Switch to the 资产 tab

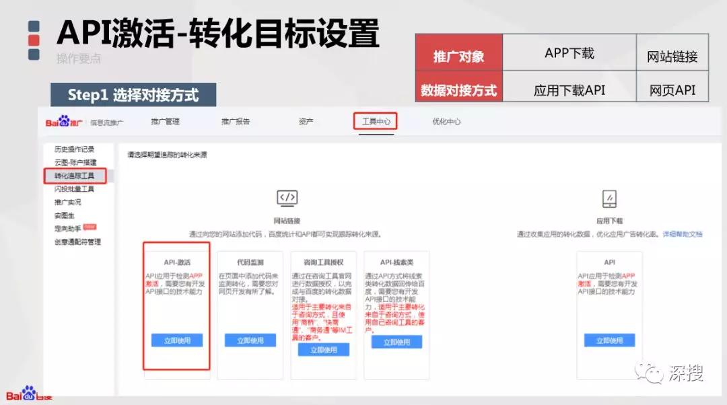pos(306,121)
